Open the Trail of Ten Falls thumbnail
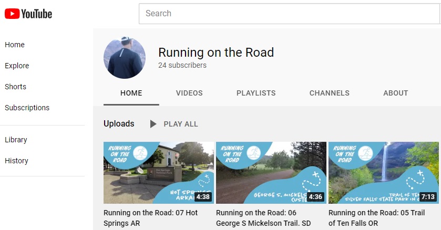 pos(384,172)
